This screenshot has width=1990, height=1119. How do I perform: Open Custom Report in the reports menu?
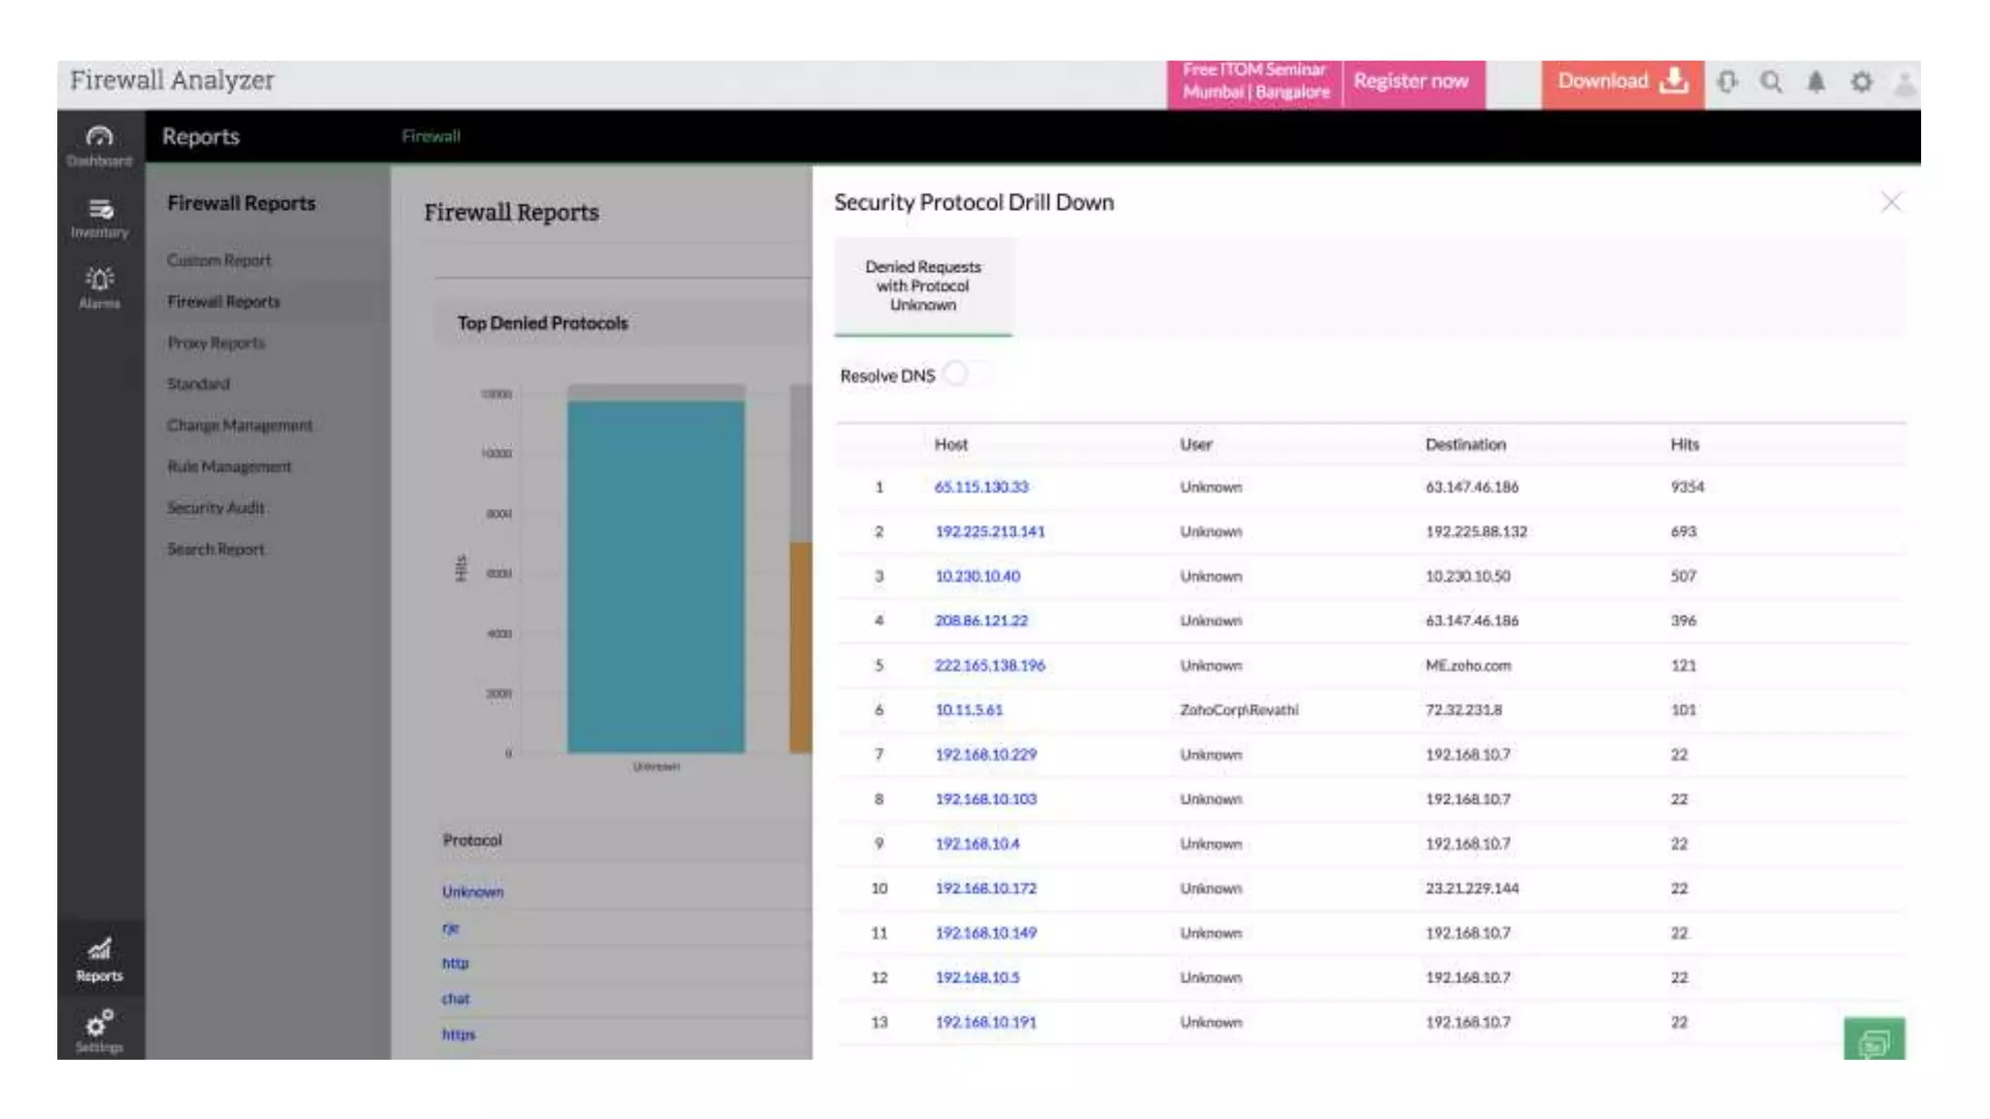point(219,260)
